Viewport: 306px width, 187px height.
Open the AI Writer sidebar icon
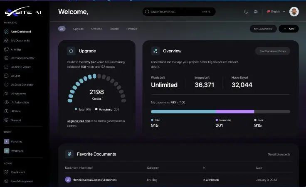pyautogui.click(x=6, y=49)
